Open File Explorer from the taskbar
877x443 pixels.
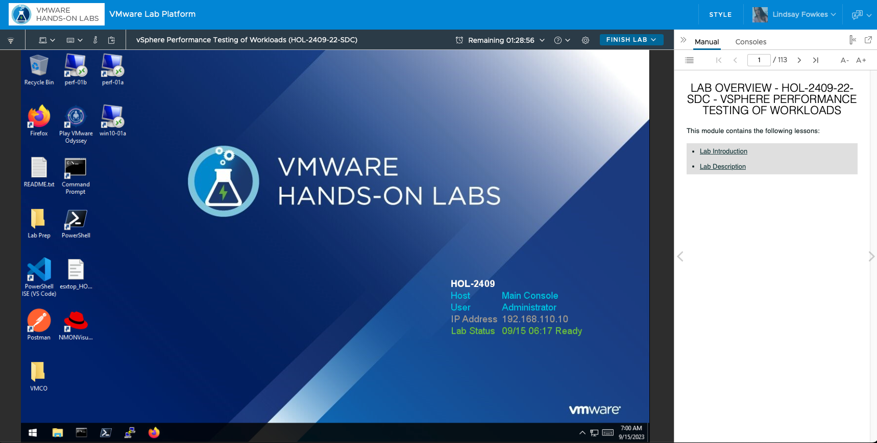(x=57, y=433)
